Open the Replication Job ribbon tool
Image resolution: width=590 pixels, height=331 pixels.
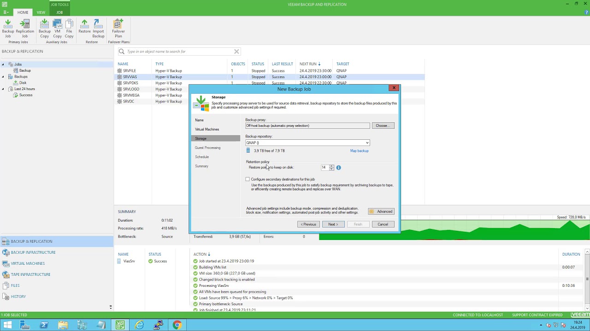tap(25, 29)
